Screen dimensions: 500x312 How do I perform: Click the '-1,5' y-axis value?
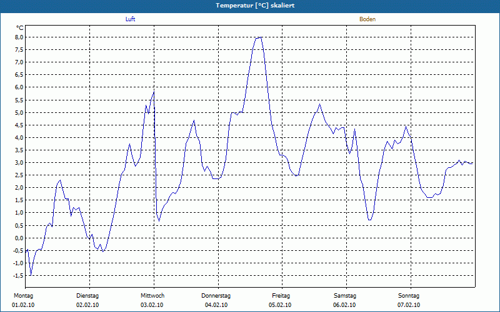19,275
